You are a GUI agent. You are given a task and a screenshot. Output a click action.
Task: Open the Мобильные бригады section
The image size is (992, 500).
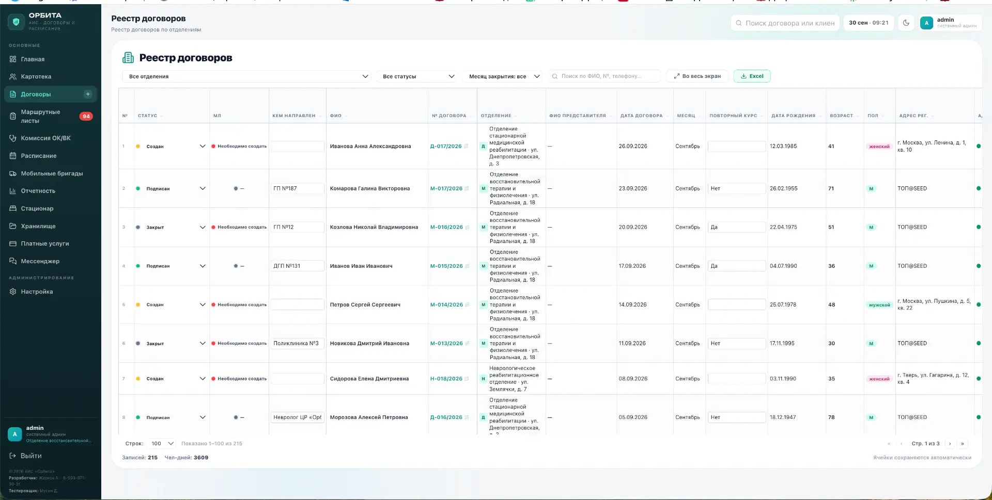point(51,173)
